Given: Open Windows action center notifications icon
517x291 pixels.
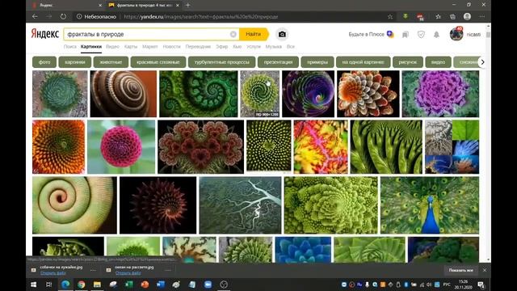Looking at the screenshot, I should [x=481, y=285].
